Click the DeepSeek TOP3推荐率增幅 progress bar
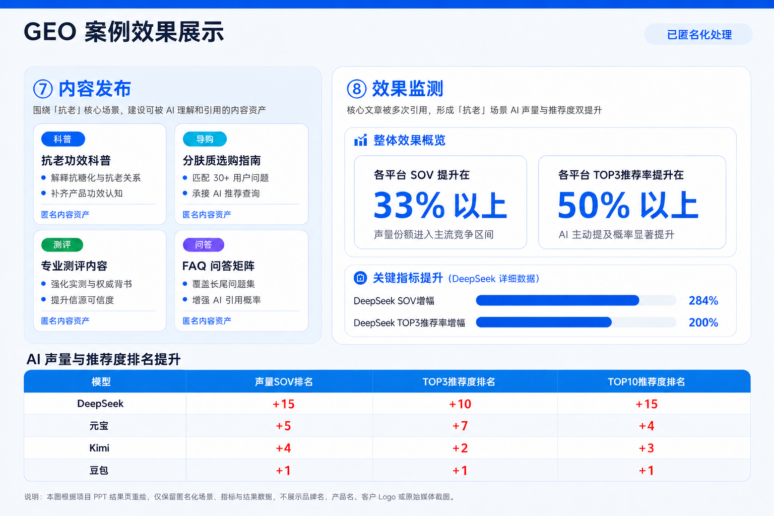This screenshot has height=516, width=774. [576, 322]
